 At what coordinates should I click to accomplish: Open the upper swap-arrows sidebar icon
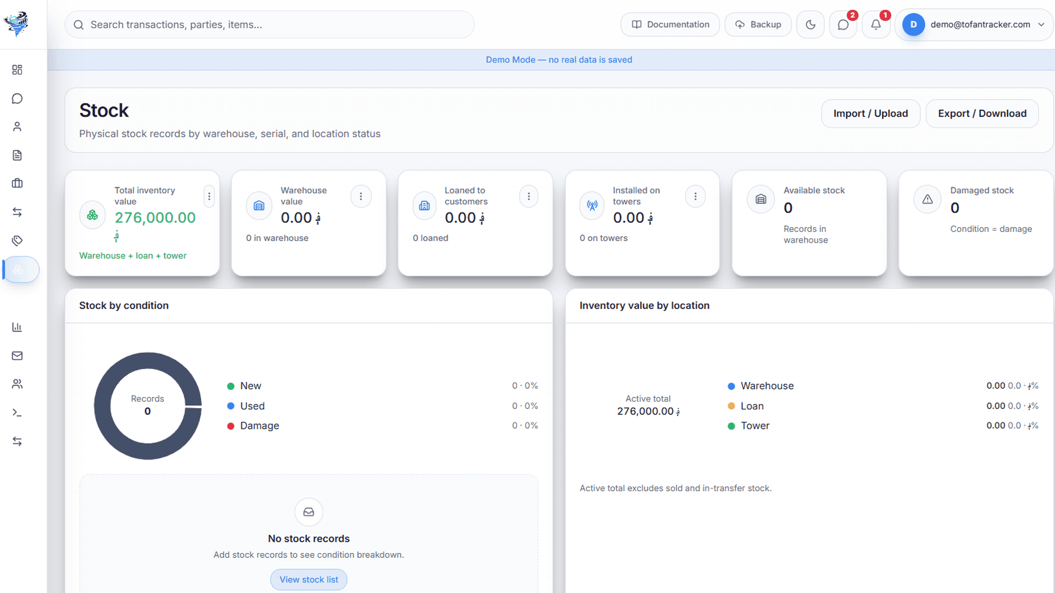(17, 212)
